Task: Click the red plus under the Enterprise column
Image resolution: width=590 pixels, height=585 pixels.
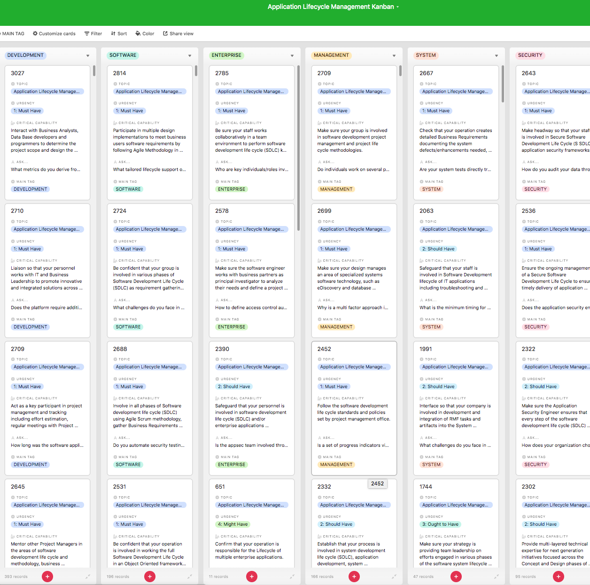Action: (x=252, y=577)
